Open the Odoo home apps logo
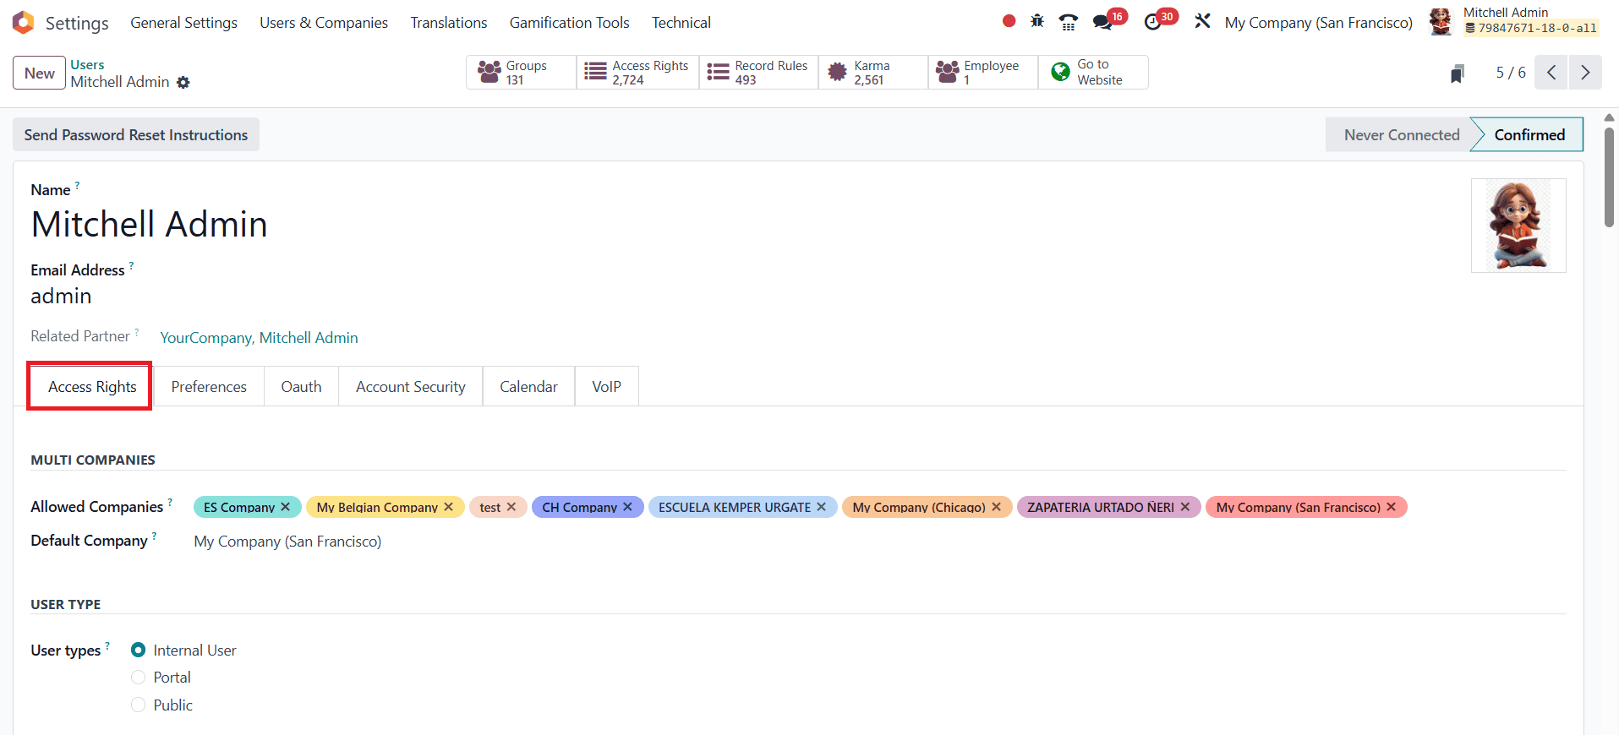This screenshot has height=735, width=1619. [x=24, y=22]
